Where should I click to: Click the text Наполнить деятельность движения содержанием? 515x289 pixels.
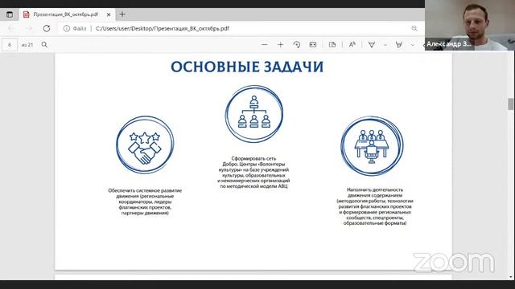(375, 206)
